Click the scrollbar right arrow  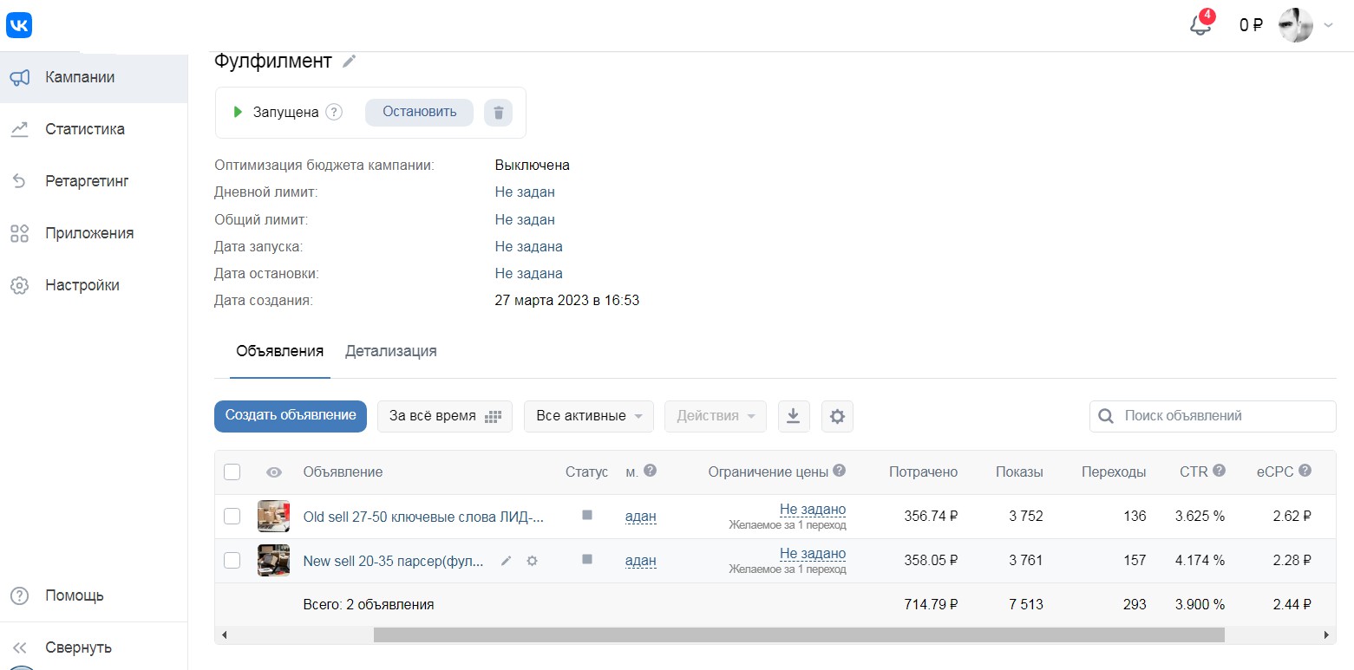1327,635
